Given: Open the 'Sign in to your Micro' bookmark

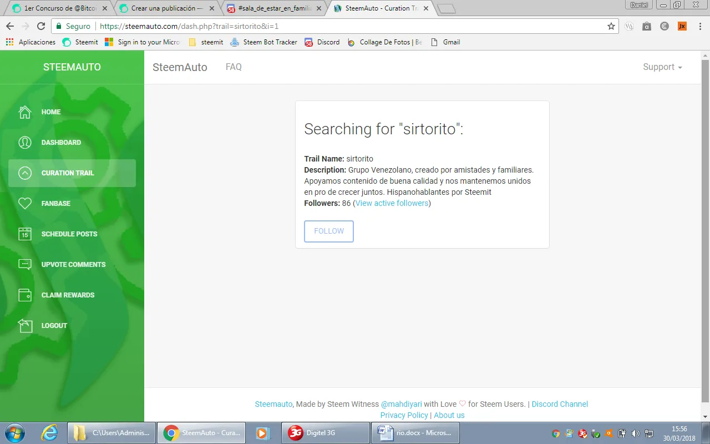Looking at the screenshot, I should click(x=143, y=42).
